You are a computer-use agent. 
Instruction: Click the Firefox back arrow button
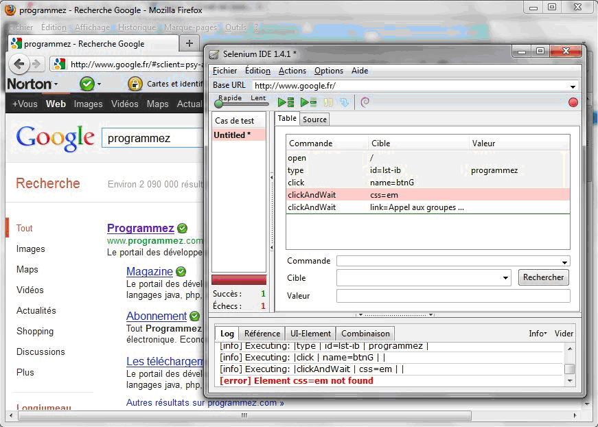pyautogui.click(x=19, y=64)
